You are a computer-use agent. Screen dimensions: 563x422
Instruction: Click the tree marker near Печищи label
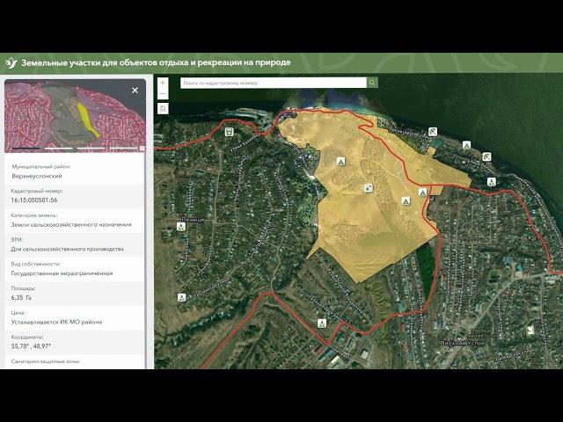[180, 226]
